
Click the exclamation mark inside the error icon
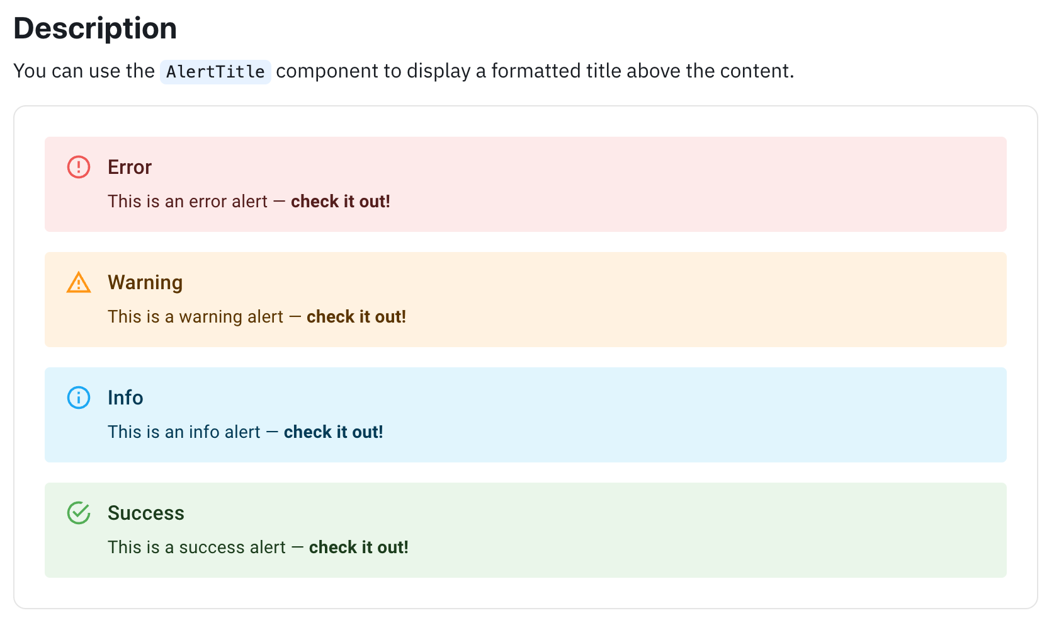click(78, 167)
